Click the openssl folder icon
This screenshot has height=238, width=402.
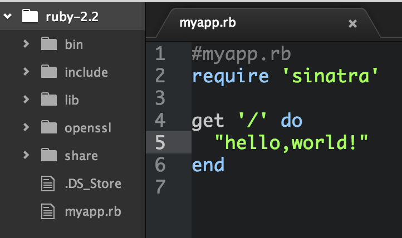[49, 127]
